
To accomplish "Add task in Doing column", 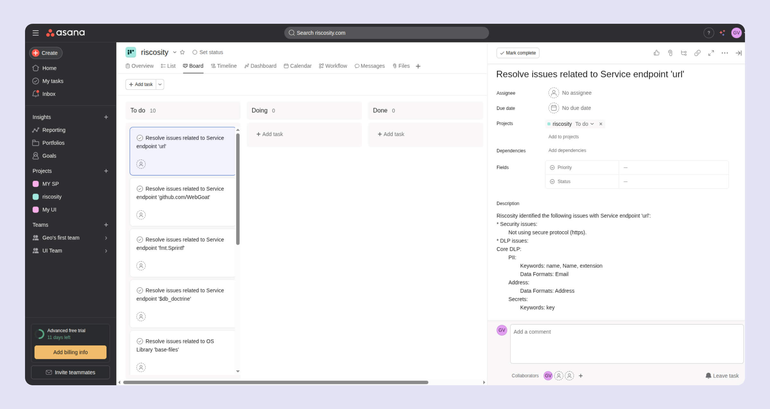I will pyautogui.click(x=269, y=134).
